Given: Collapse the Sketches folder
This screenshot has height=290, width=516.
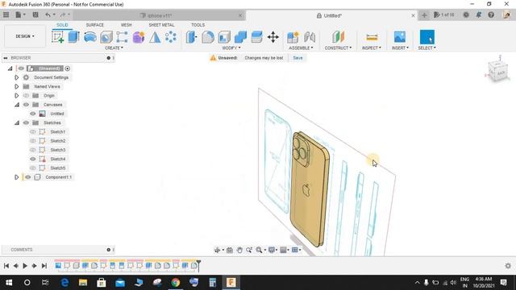Looking at the screenshot, I should click(16, 122).
